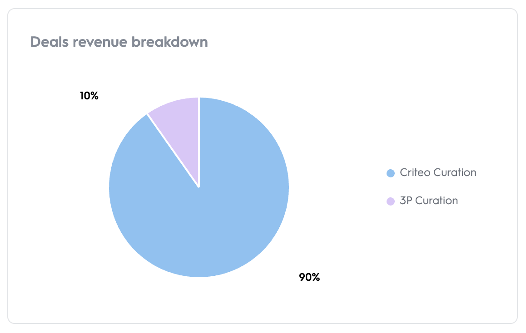Click the top-right rounded corner of the card
526x333 pixels.
click(x=513, y=13)
